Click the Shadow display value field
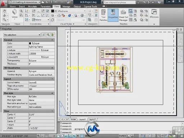Image resolution: width=184 pixels, height=138 pixels. pos(41,75)
